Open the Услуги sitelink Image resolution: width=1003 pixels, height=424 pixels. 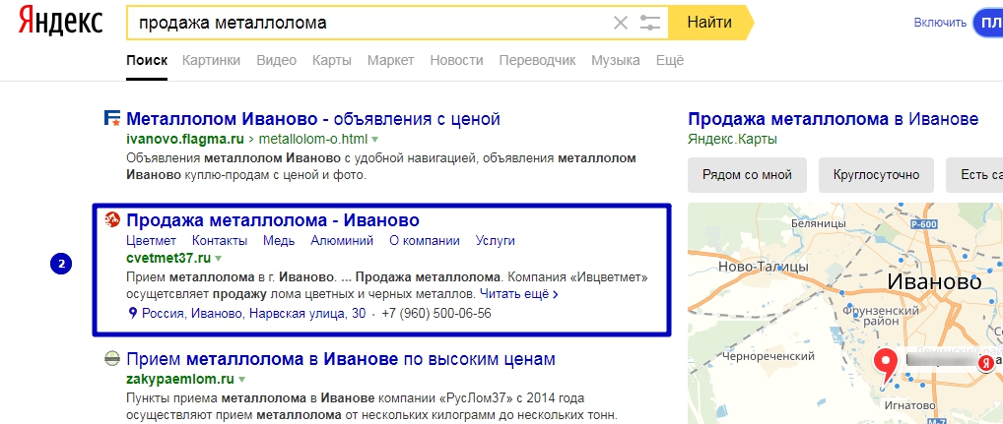tap(496, 241)
